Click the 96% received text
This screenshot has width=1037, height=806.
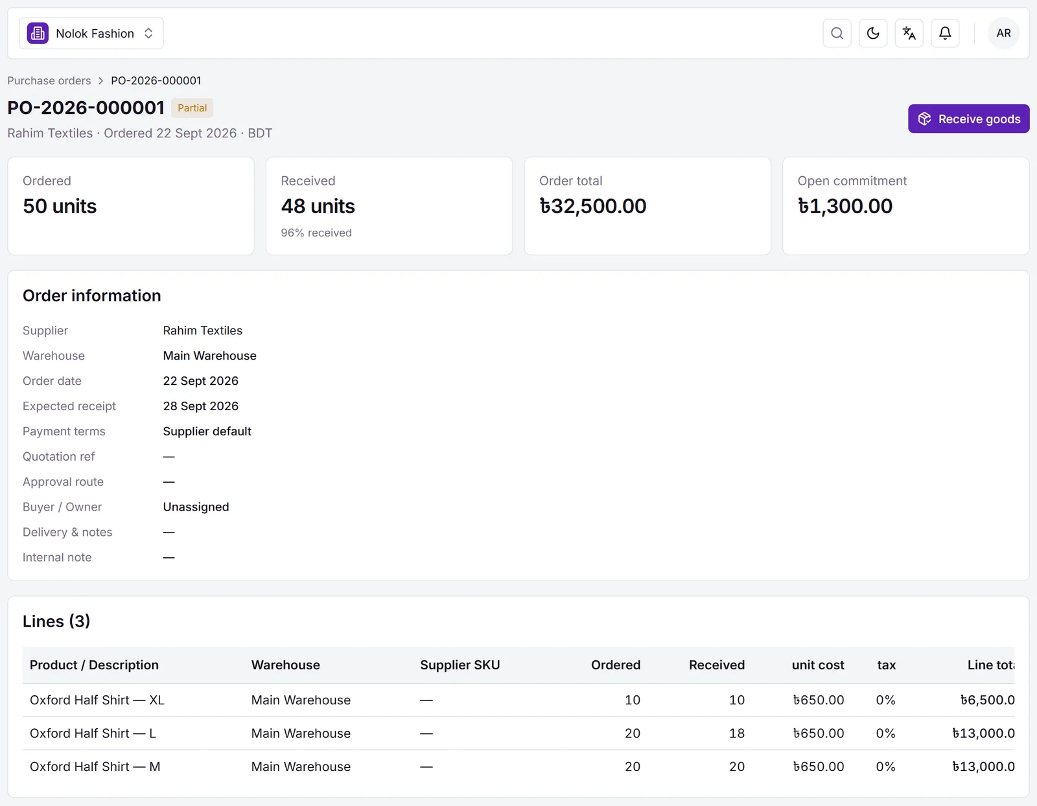tap(316, 233)
